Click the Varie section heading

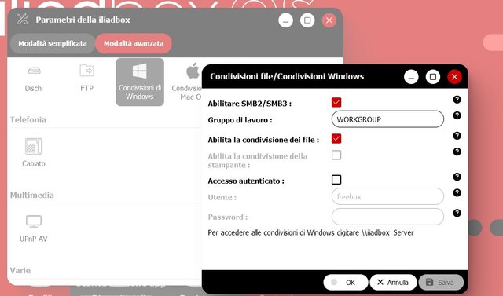[x=20, y=270]
